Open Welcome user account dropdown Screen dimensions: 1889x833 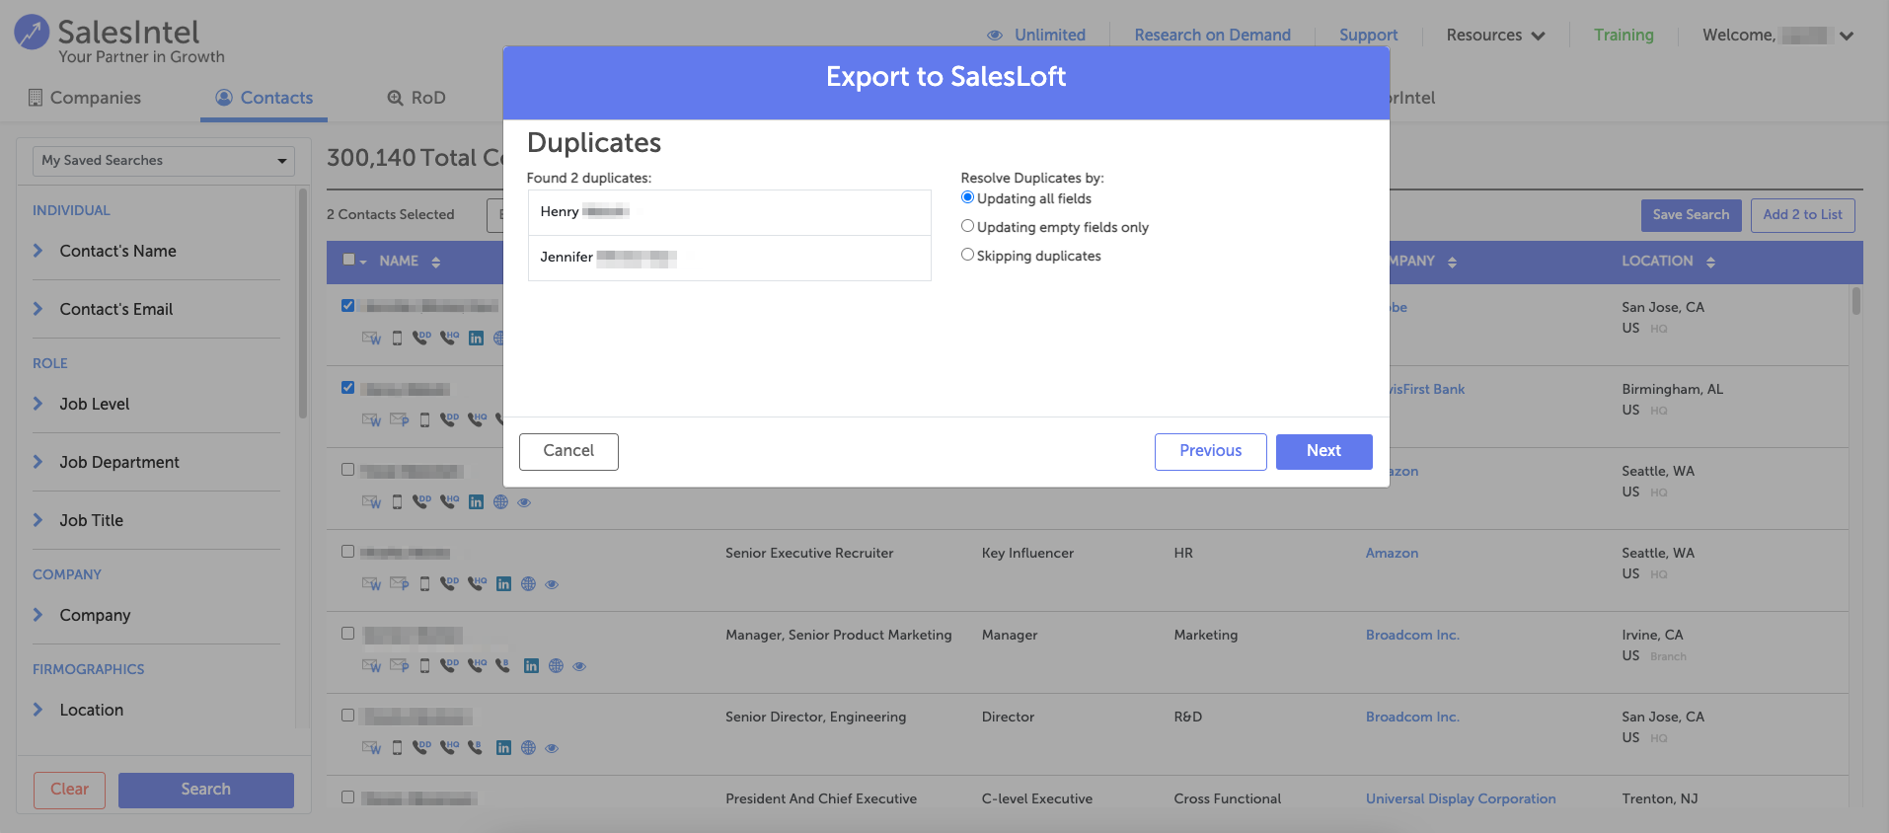[1778, 36]
